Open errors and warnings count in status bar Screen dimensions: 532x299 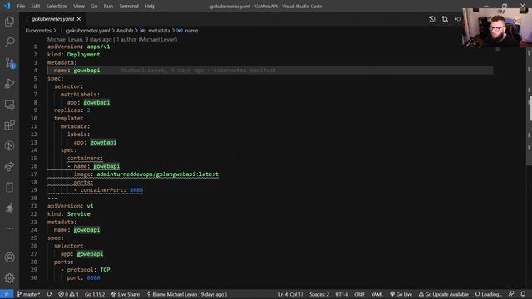[x=68, y=294]
